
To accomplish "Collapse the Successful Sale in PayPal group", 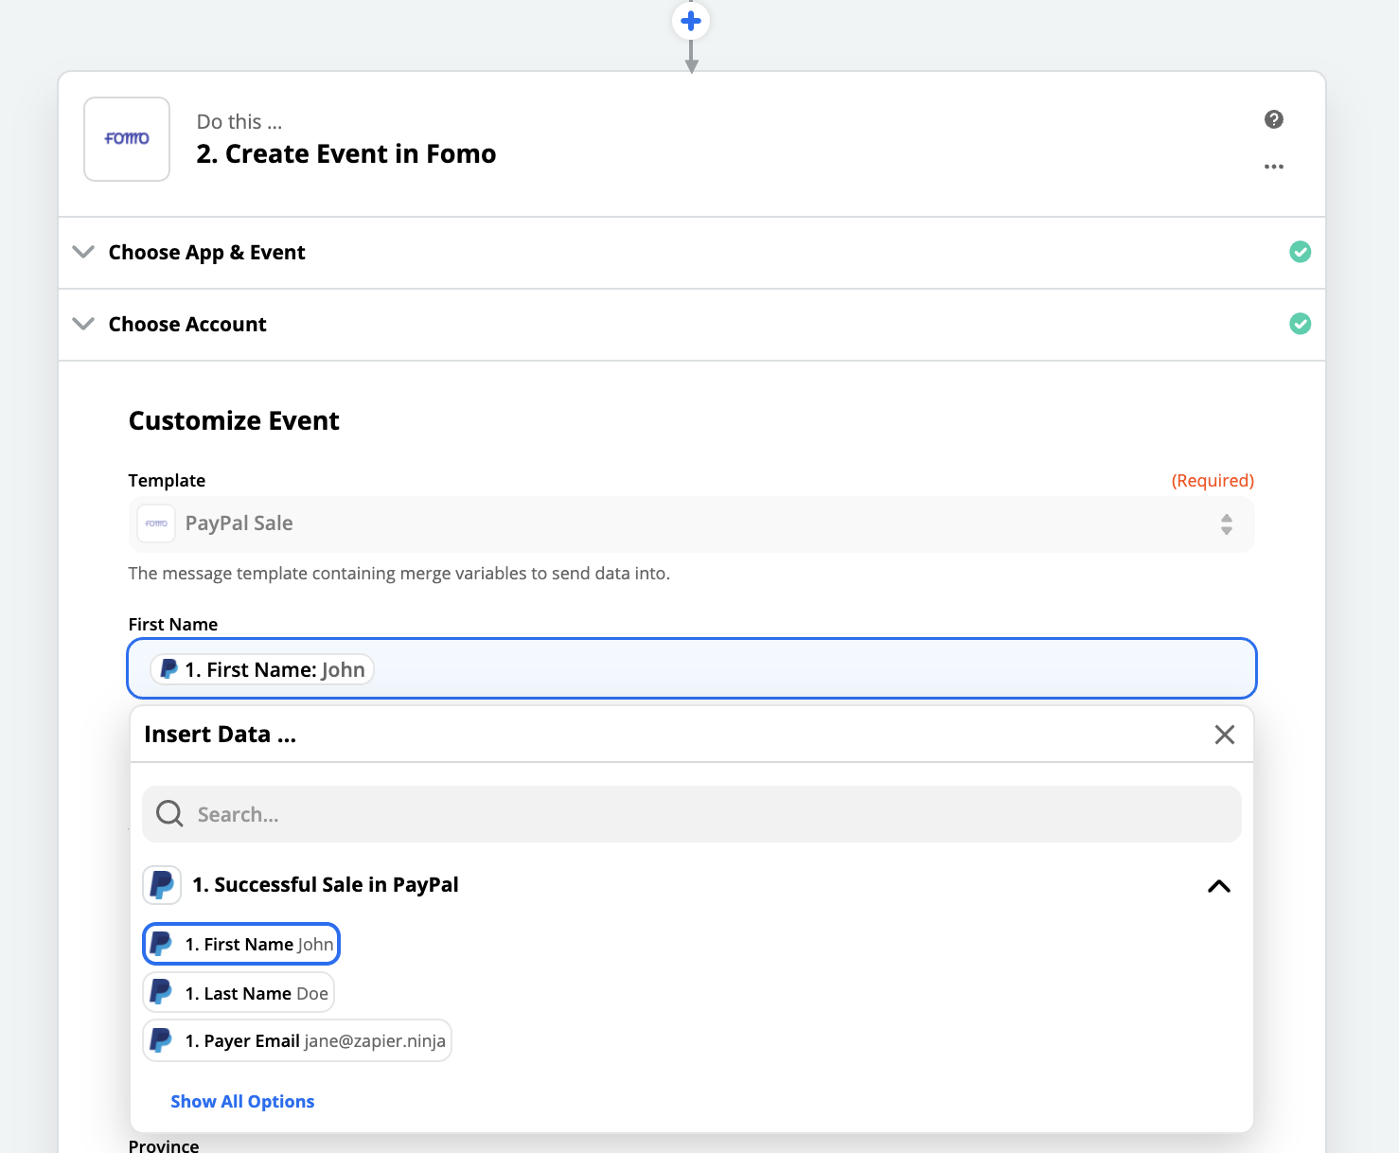I will pos(1219,886).
